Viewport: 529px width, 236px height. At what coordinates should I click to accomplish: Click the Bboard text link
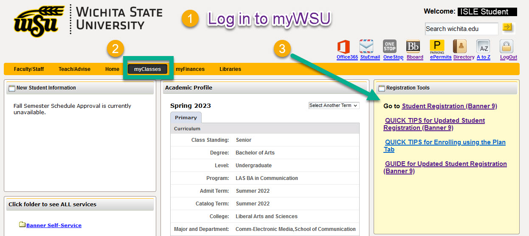tap(415, 57)
